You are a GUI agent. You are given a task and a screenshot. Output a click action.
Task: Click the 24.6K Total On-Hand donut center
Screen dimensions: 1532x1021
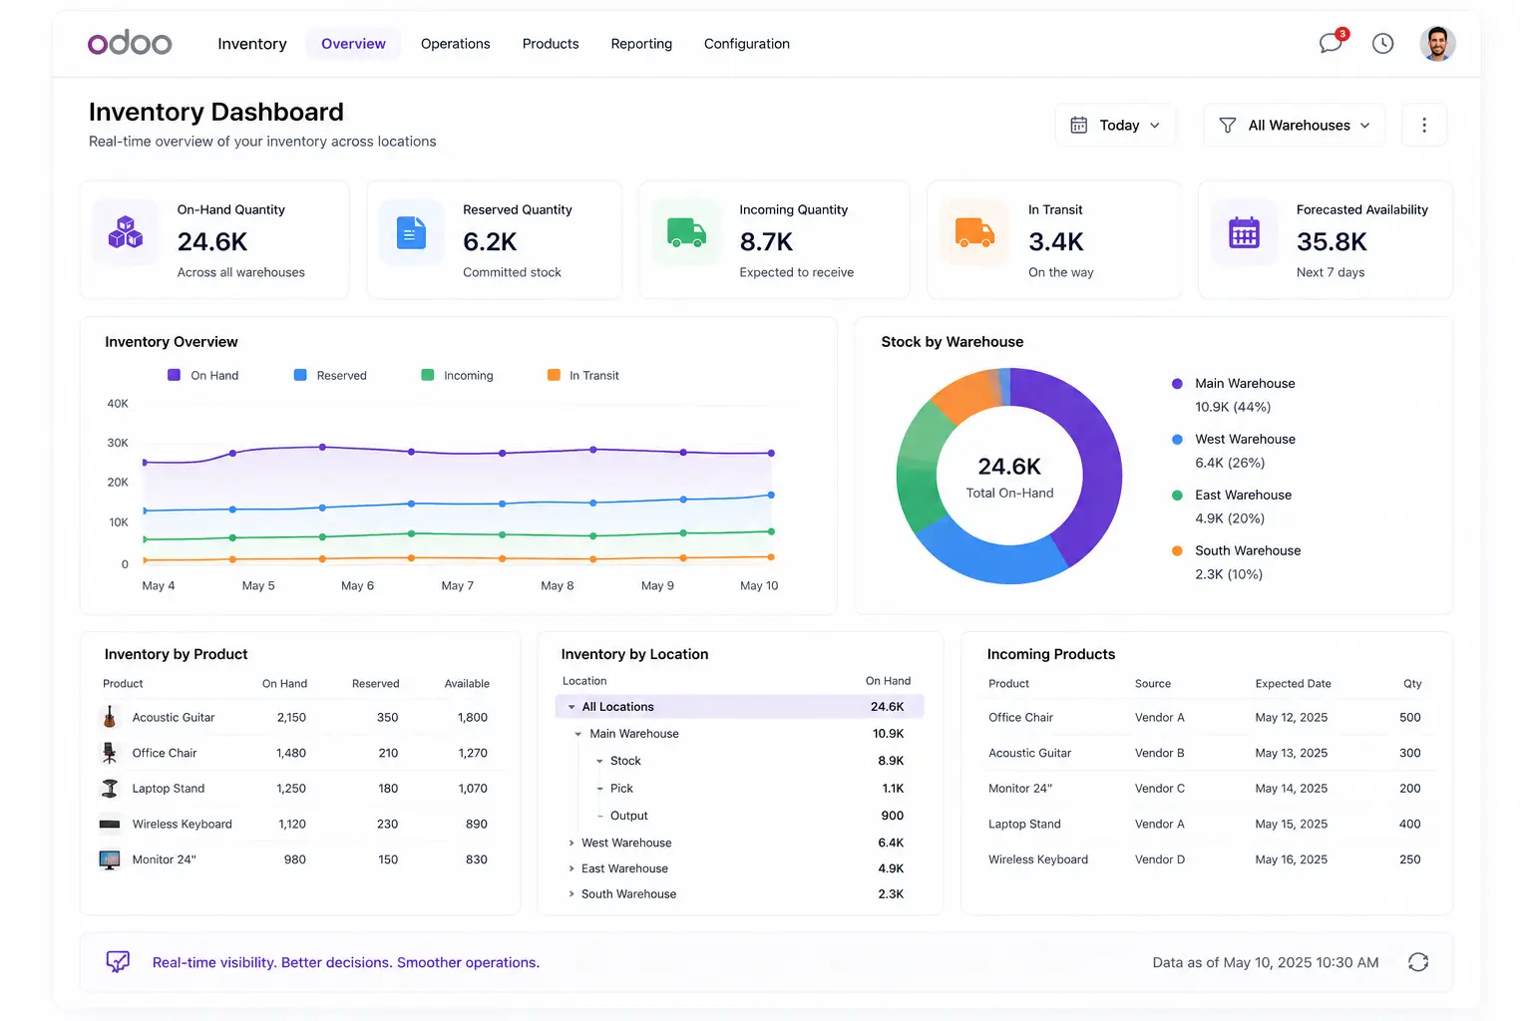pyautogui.click(x=1009, y=477)
